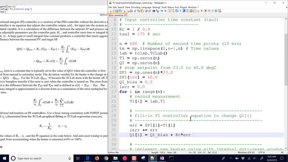Click the Print icon in Notepad++ toolbar
This screenshot has width=288, height=162.
point(131,11)
